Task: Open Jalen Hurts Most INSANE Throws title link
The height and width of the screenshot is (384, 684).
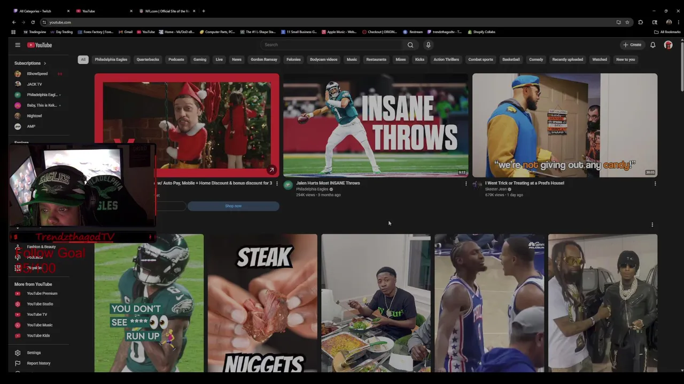Action: pos(328,183)
